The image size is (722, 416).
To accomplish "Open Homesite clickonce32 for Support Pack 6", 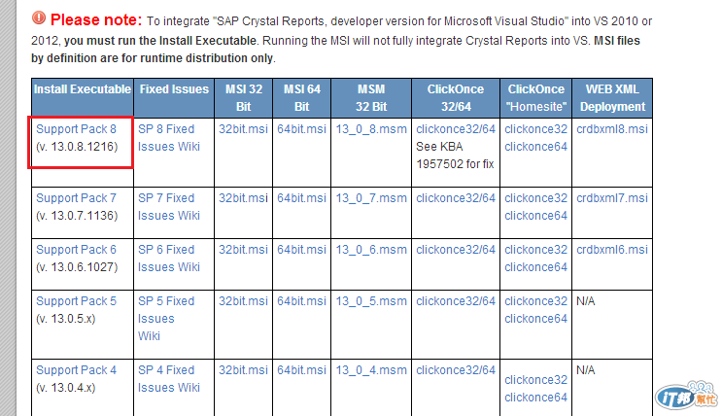I will coord(536,250).
